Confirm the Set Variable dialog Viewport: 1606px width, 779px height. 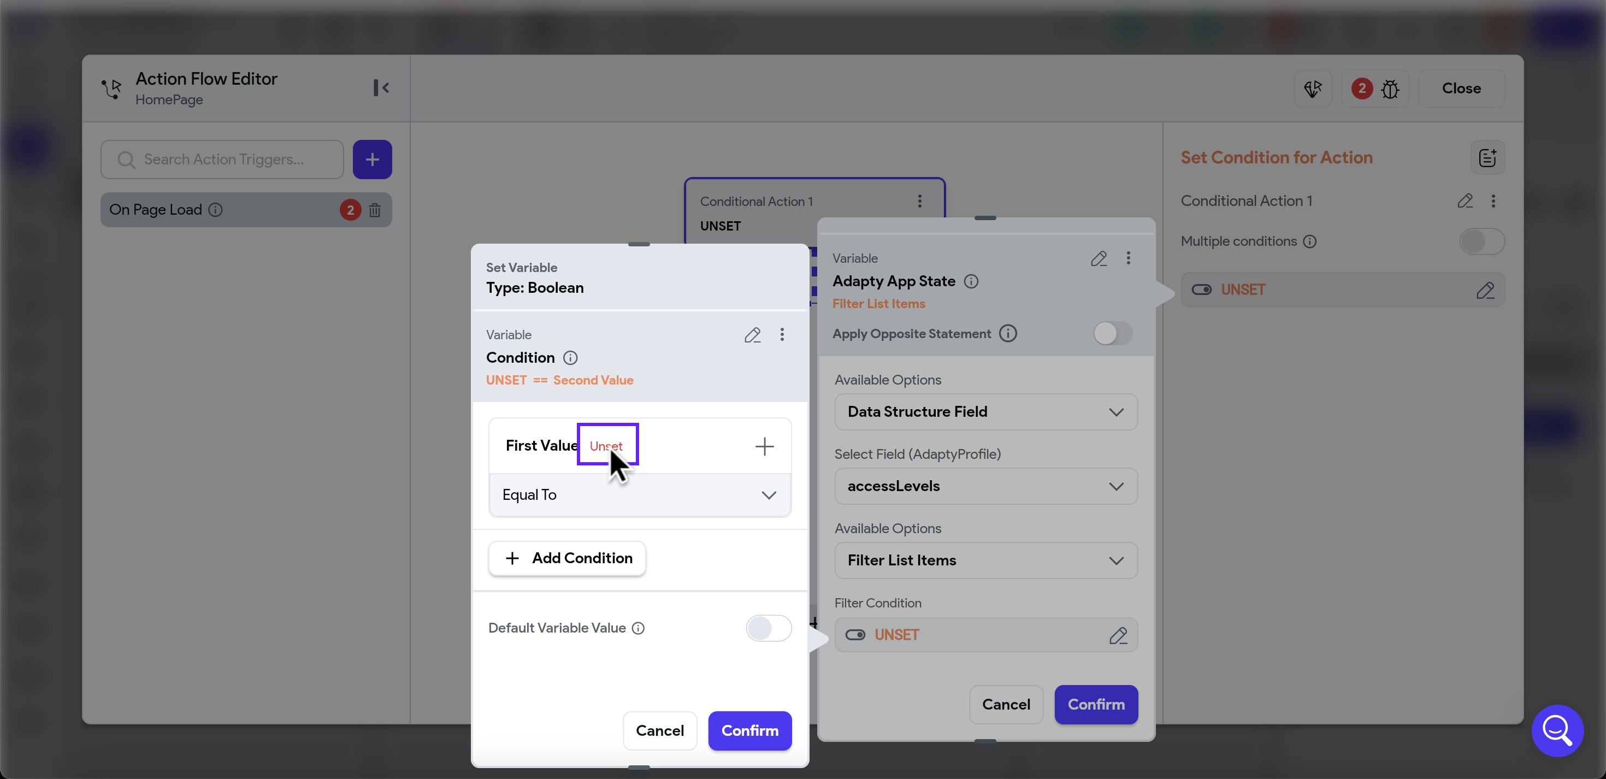tap(749, 730)
